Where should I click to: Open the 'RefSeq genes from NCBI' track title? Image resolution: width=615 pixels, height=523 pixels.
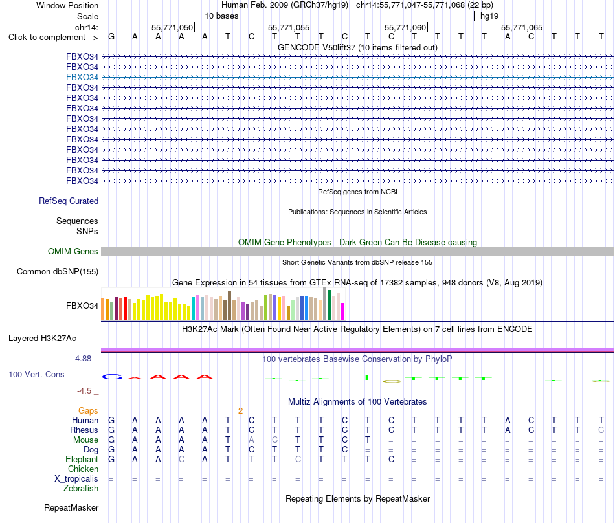click(x=357, y=192)
